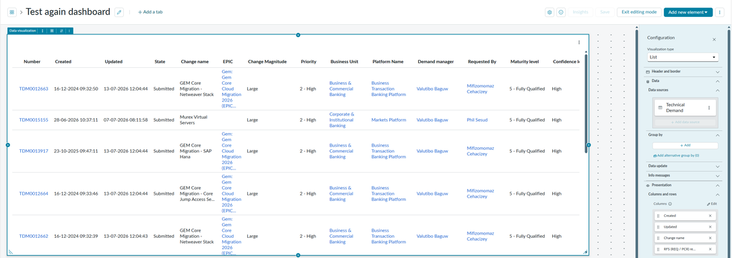Open the Visualization type dropdown
The image size is (732, 258).
682,57
